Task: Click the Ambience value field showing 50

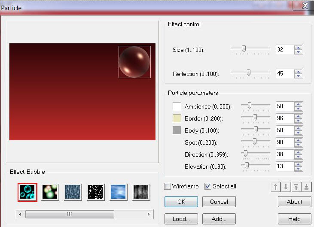Action: pos(285,106)
